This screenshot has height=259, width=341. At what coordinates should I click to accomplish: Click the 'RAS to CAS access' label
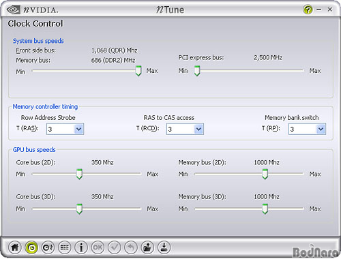pos(169,118)
